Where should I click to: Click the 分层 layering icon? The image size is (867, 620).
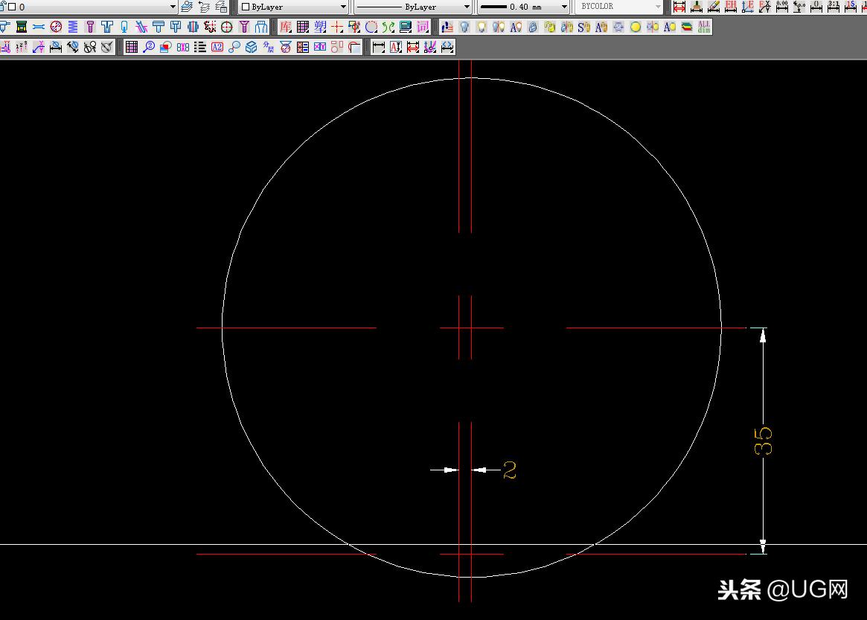click(x=268, y=48)
